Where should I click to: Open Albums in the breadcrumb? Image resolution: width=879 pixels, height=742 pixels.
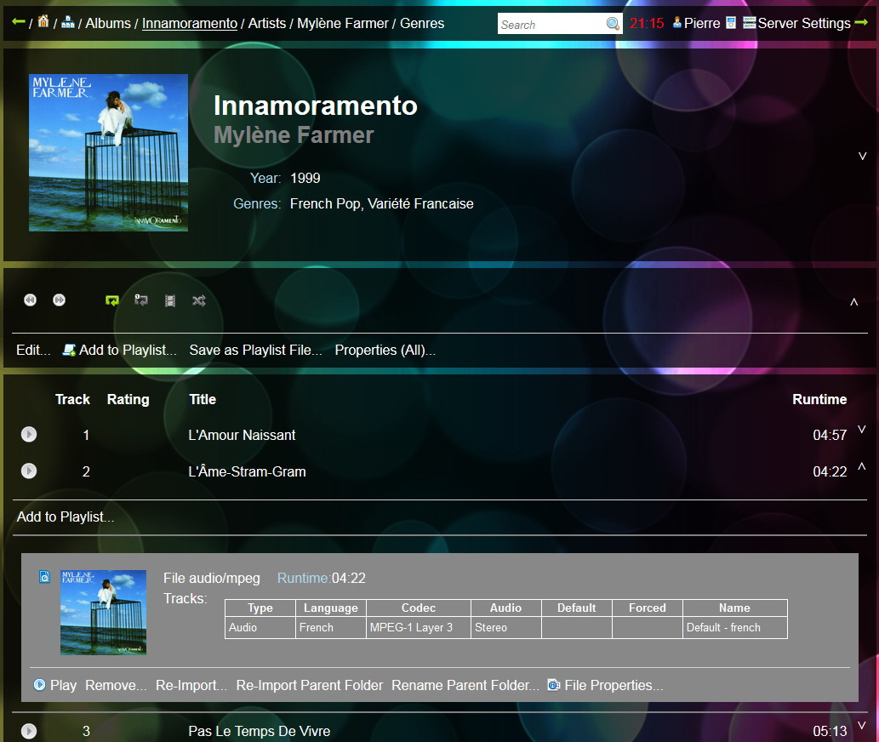click(107, 23)
